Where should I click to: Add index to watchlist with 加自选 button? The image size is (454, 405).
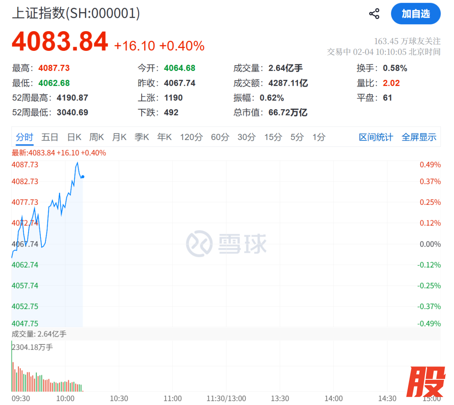[415, 14]
